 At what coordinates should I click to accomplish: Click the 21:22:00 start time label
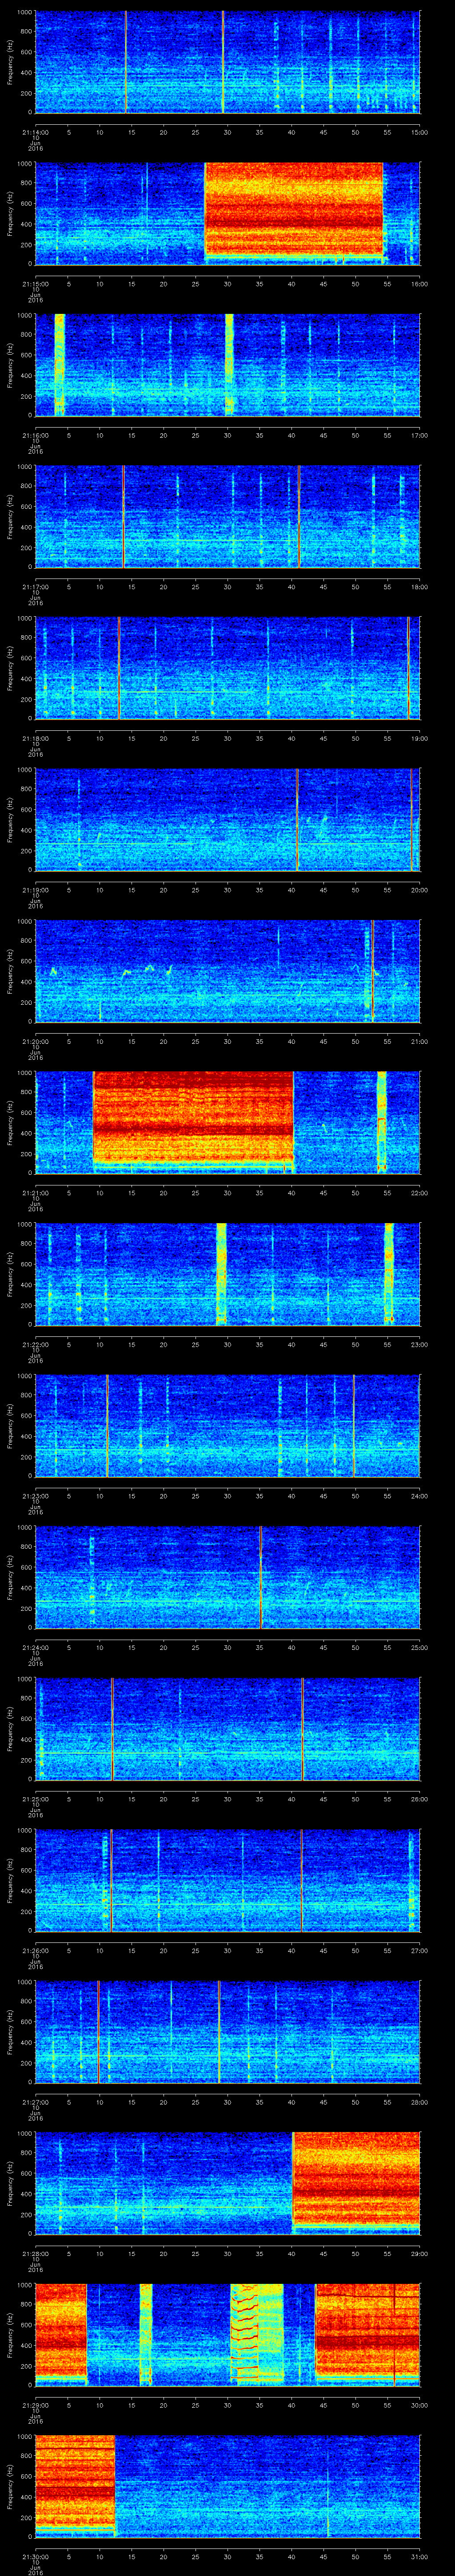click(x=35, y=1345)
